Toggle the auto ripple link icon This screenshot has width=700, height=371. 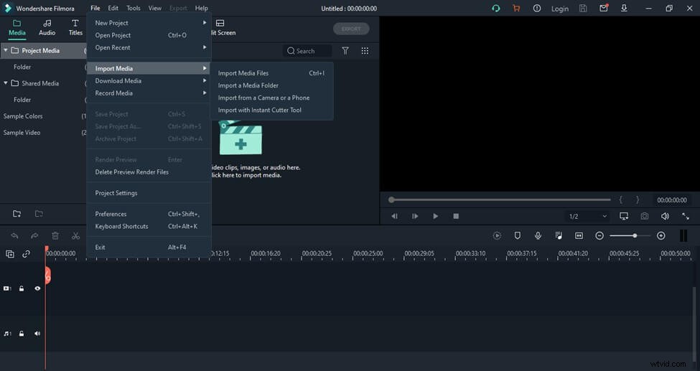[26, 254]
